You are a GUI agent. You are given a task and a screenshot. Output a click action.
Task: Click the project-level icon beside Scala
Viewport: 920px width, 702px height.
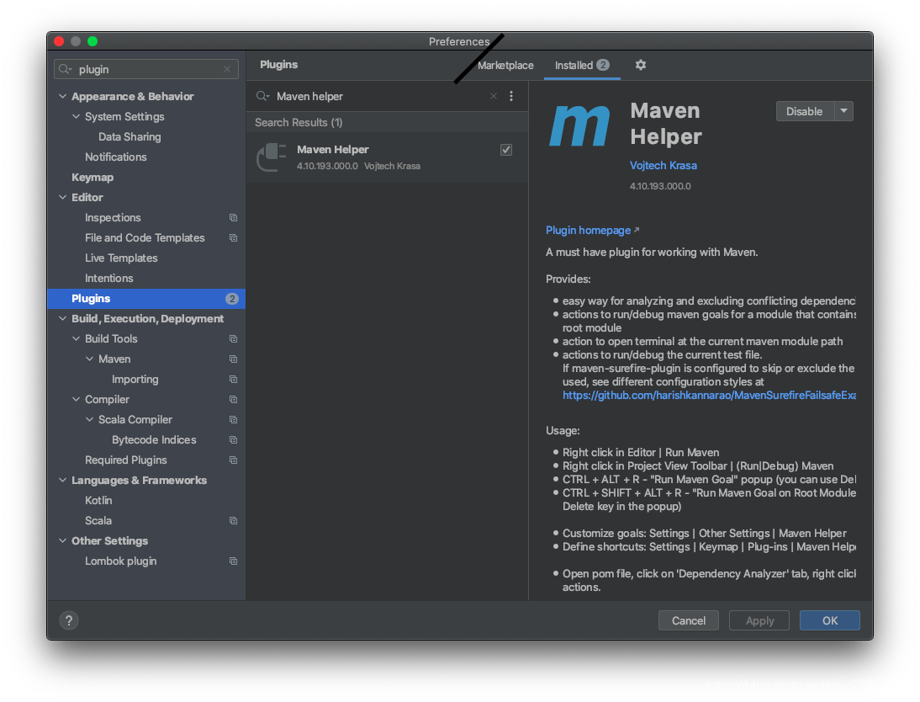[233, 520]
